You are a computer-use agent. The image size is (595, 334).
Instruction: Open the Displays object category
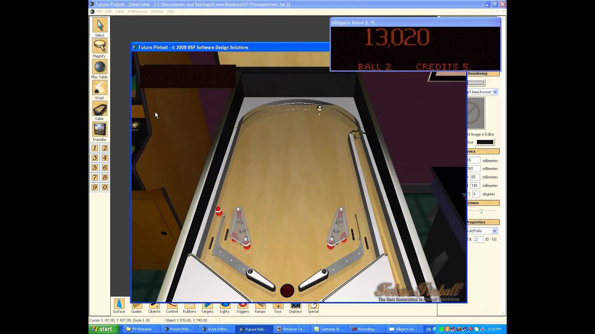coord(296,308)
